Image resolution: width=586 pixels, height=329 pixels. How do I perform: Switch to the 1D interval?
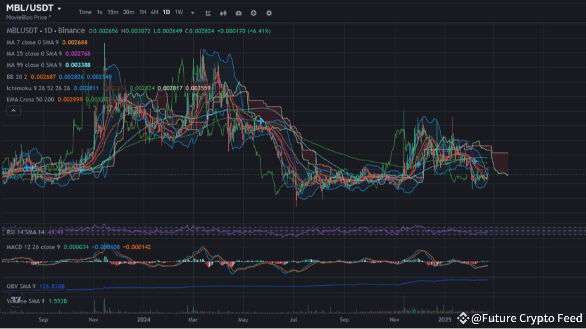[x=166, y=12]
